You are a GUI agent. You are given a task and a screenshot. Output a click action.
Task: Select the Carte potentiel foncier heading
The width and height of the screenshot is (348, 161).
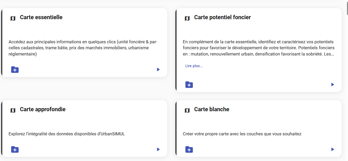(x=222, y=17)
